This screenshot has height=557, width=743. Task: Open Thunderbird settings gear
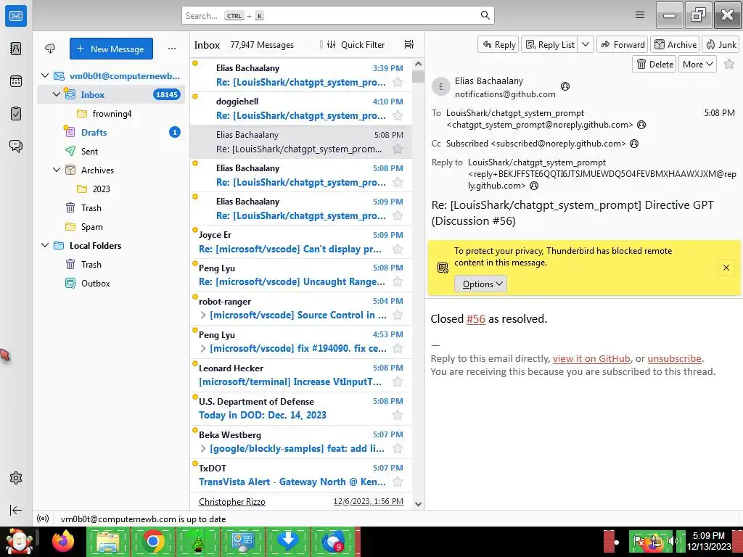[x=16, y=478]
